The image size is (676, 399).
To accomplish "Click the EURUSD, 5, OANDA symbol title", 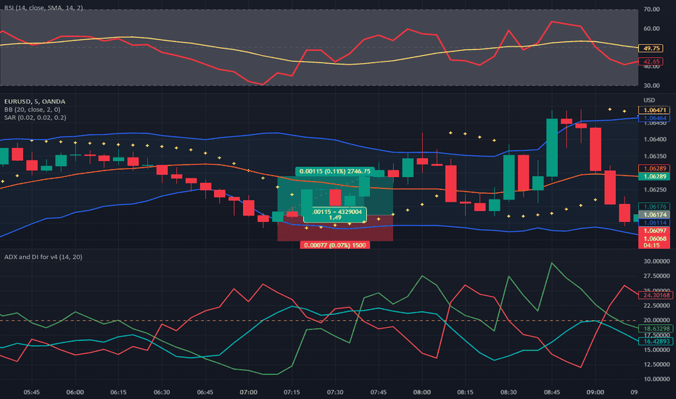I will (x=35, y=102).
